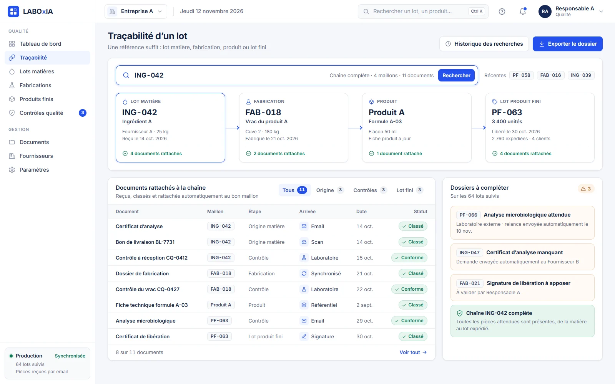Click the Traçabilité sidebar item
This screenshot has width=615, height=384.
[x=47, y=58]
